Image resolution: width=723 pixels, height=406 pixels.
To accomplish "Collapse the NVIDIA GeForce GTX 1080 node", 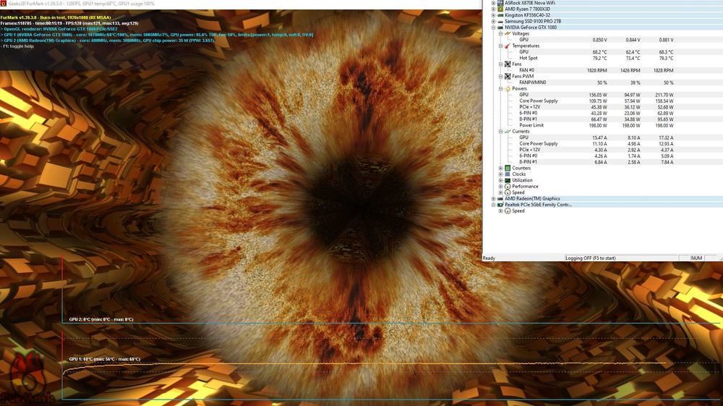I will click(493, 28).
